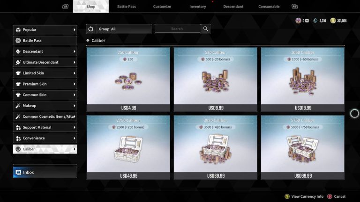360x202 pixels.
Task: Click the gold coin currency icon
Action: click(x=333, y=21)
